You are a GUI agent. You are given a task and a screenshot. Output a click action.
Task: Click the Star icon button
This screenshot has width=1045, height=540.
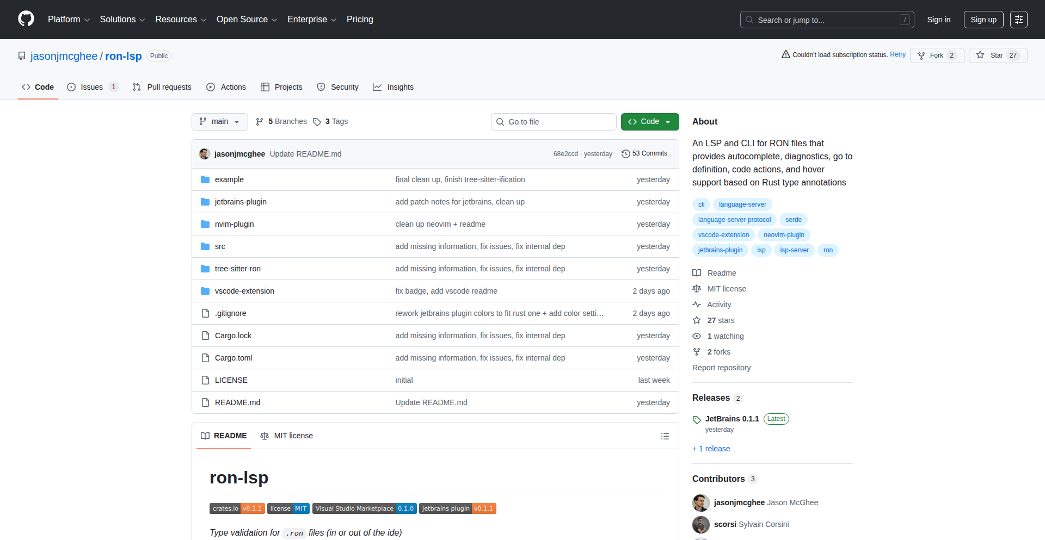(x=980, y=55)
